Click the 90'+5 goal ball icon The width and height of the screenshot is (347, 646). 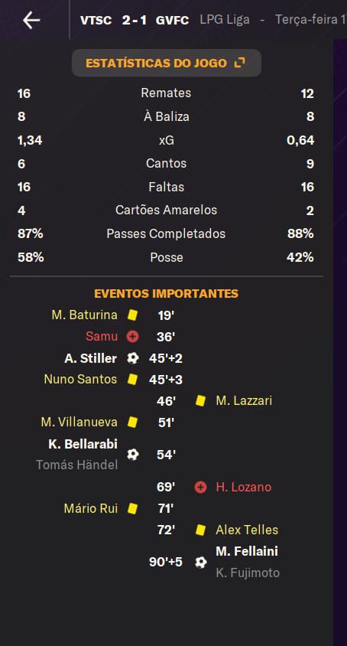[200, 562]
